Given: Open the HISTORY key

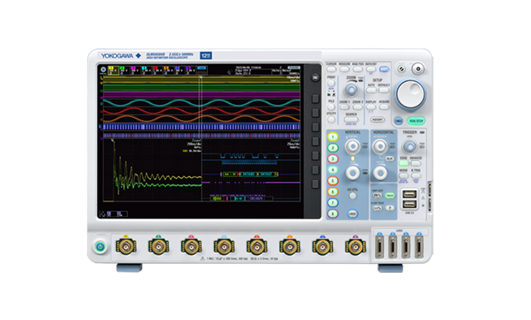Looking at the screenshot, I should (x=377, y=119).
